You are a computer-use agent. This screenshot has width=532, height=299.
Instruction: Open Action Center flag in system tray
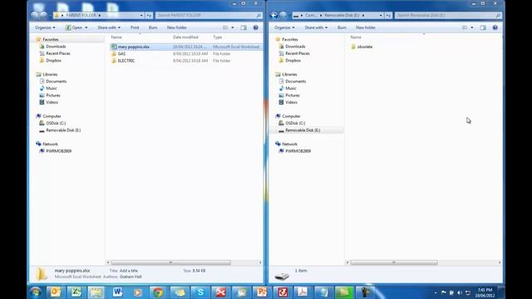pos(444,292)
